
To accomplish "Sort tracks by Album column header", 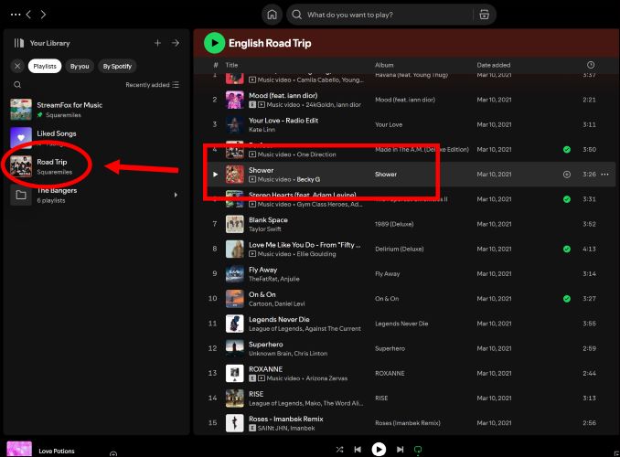I will [x=384, y=65].
